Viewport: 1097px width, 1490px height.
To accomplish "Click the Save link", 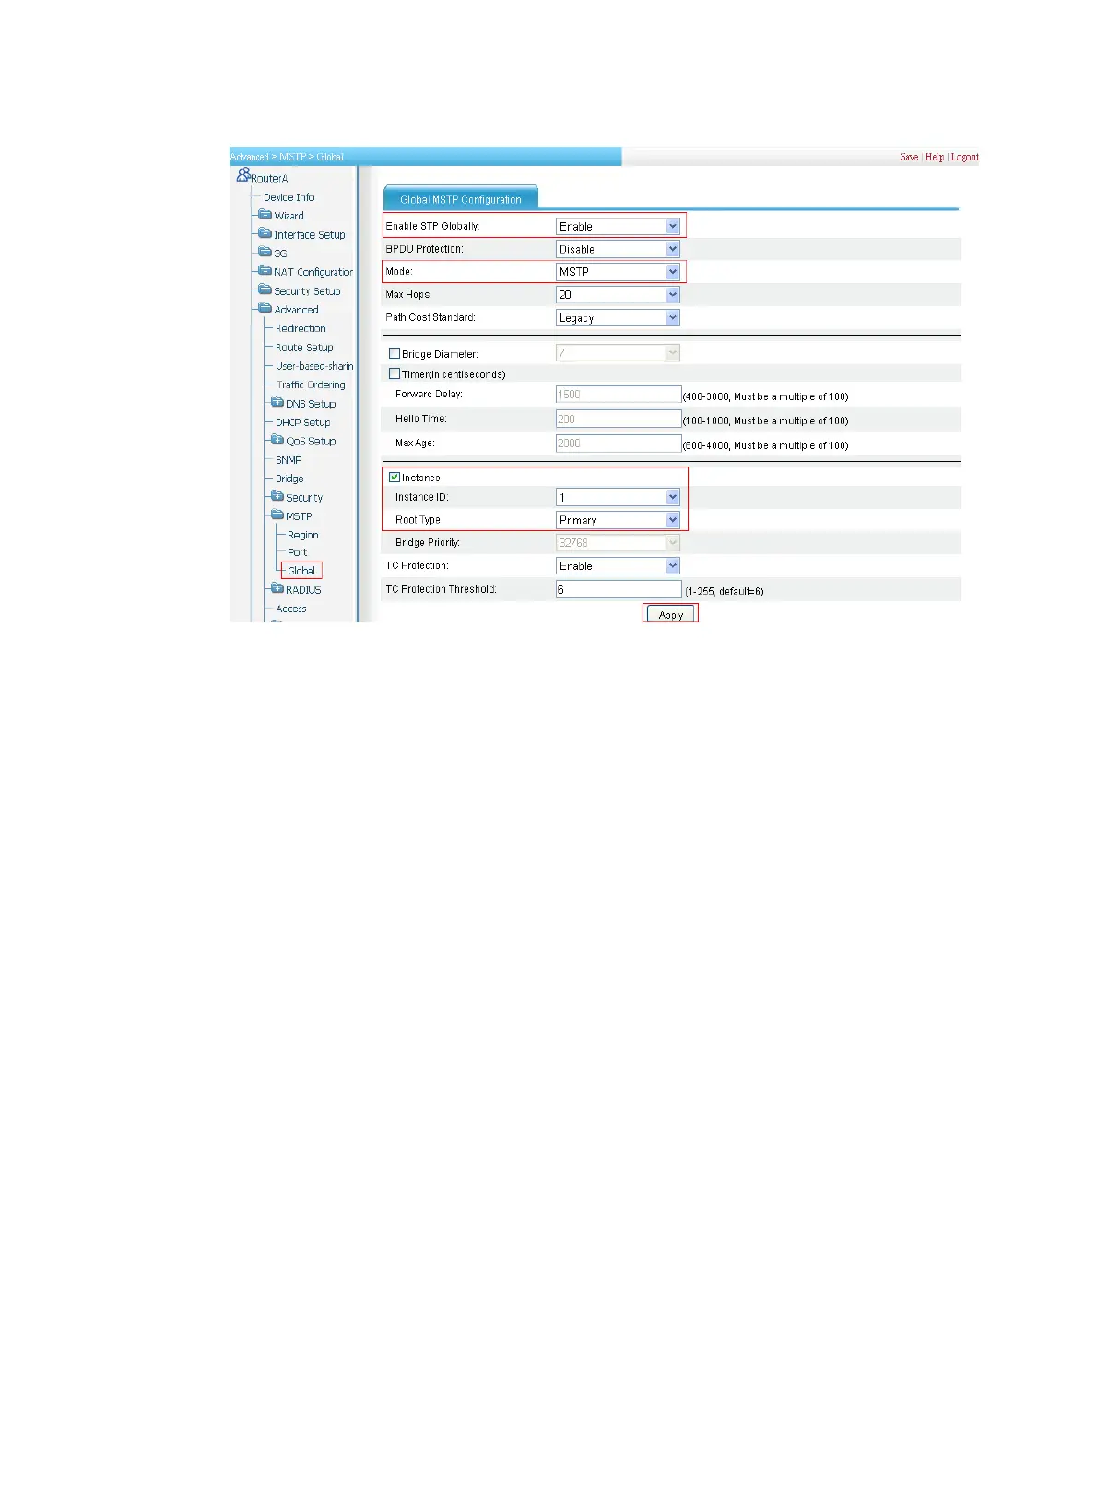I will 909,157.
